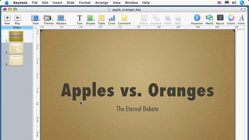Screen dimensions: 249x140
Task: Expand the View dropdown arrow
Action: [x=40, y=20]
